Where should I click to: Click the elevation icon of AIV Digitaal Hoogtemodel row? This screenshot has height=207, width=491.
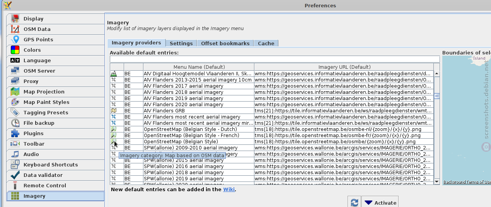click(114, 73)
